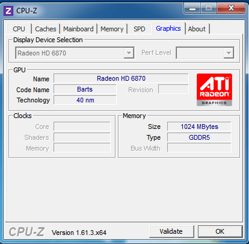Click the GPU Name field Radeon HD 6870
This screenshot has height=244, width=249.
point(121,78)
